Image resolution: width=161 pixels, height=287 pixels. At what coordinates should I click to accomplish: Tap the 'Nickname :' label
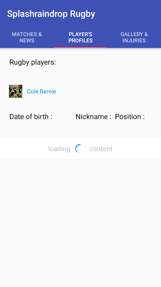point(93,117)
